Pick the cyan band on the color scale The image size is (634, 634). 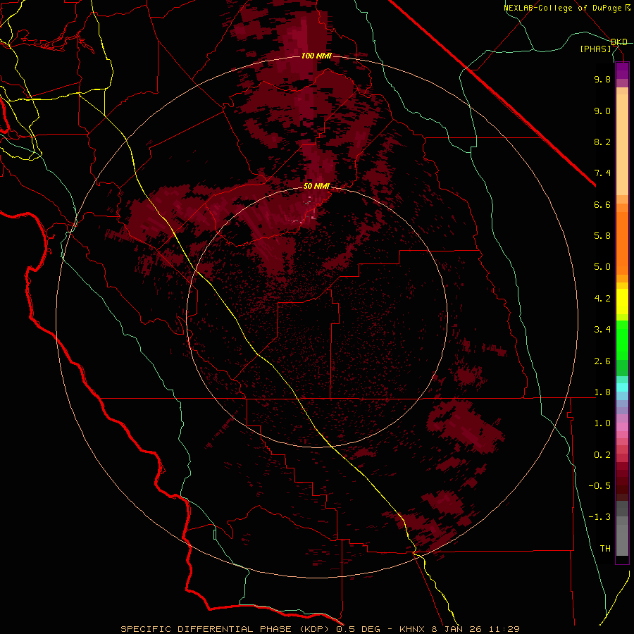pos(622,387)
